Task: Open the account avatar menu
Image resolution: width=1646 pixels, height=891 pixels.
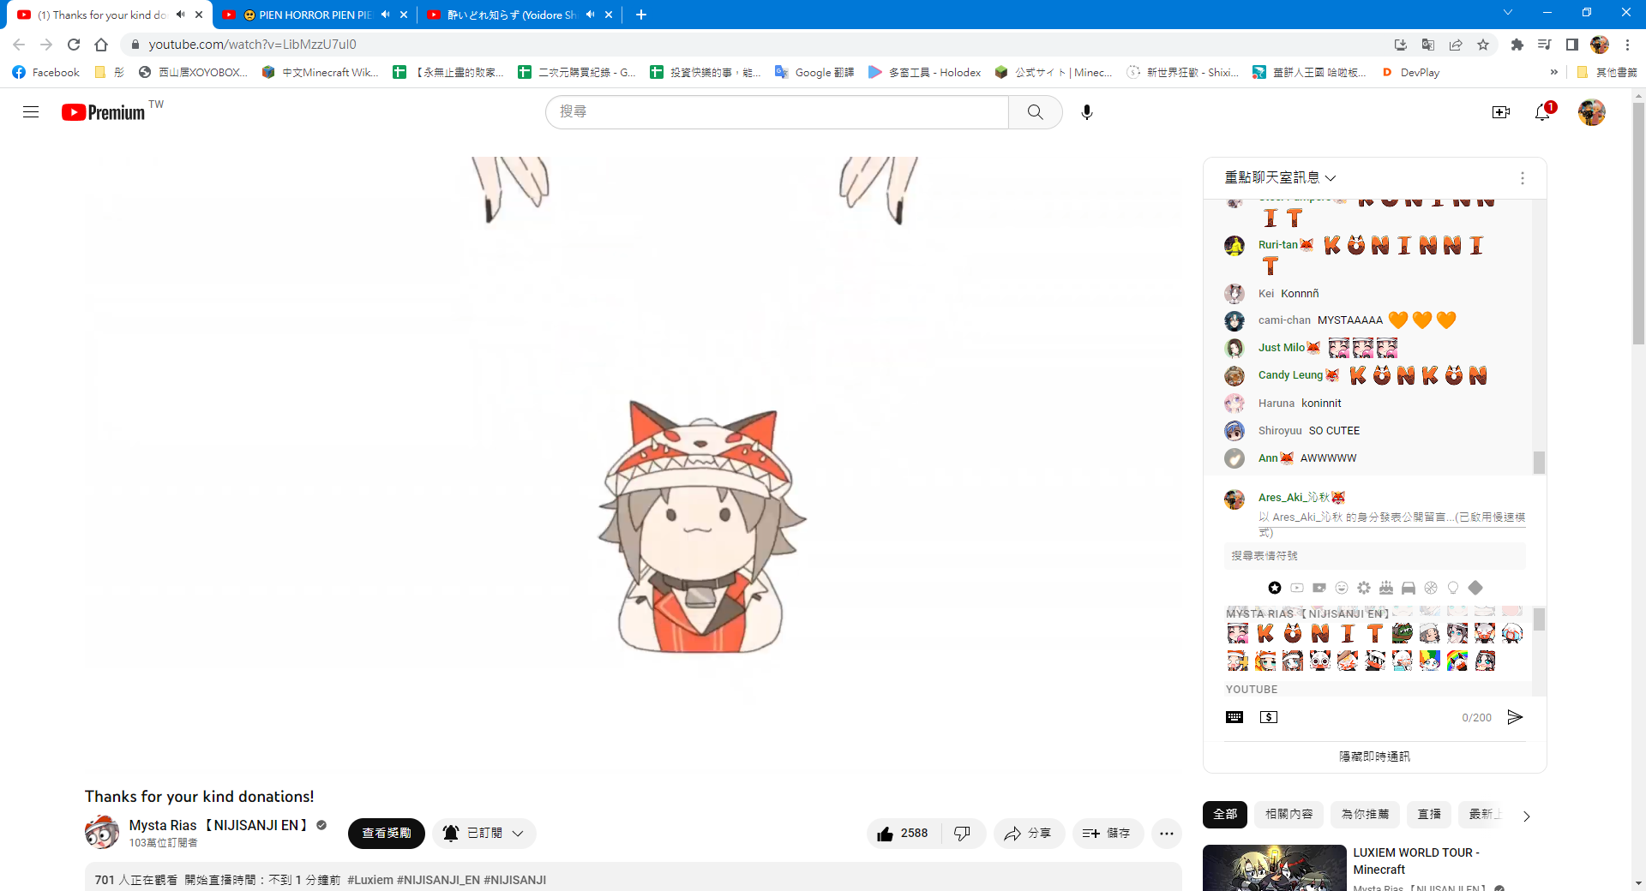Action: (x=1592, y=112)
